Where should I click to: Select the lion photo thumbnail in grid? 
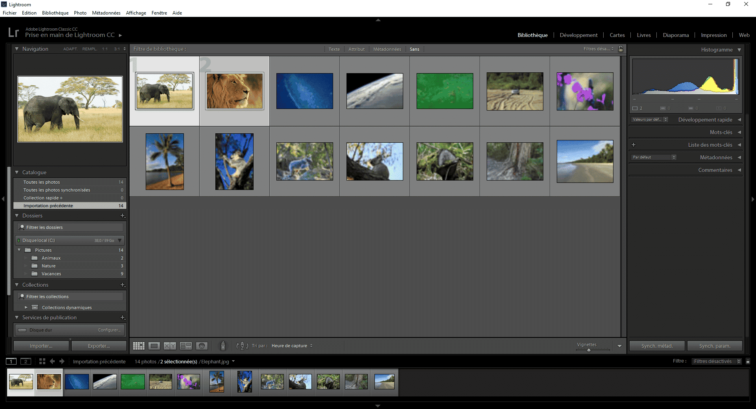click(x=234, y=91)
